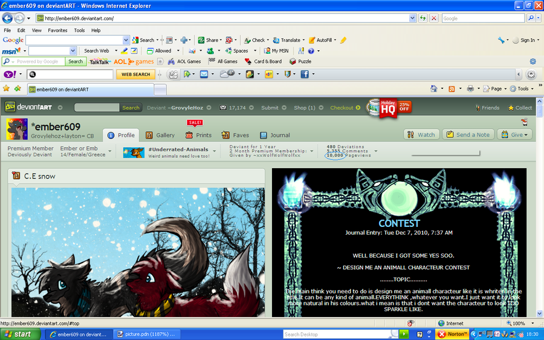This screenshot has width=544, height=340.
Task: Open the Tools menu
Action: click(79, 30)
